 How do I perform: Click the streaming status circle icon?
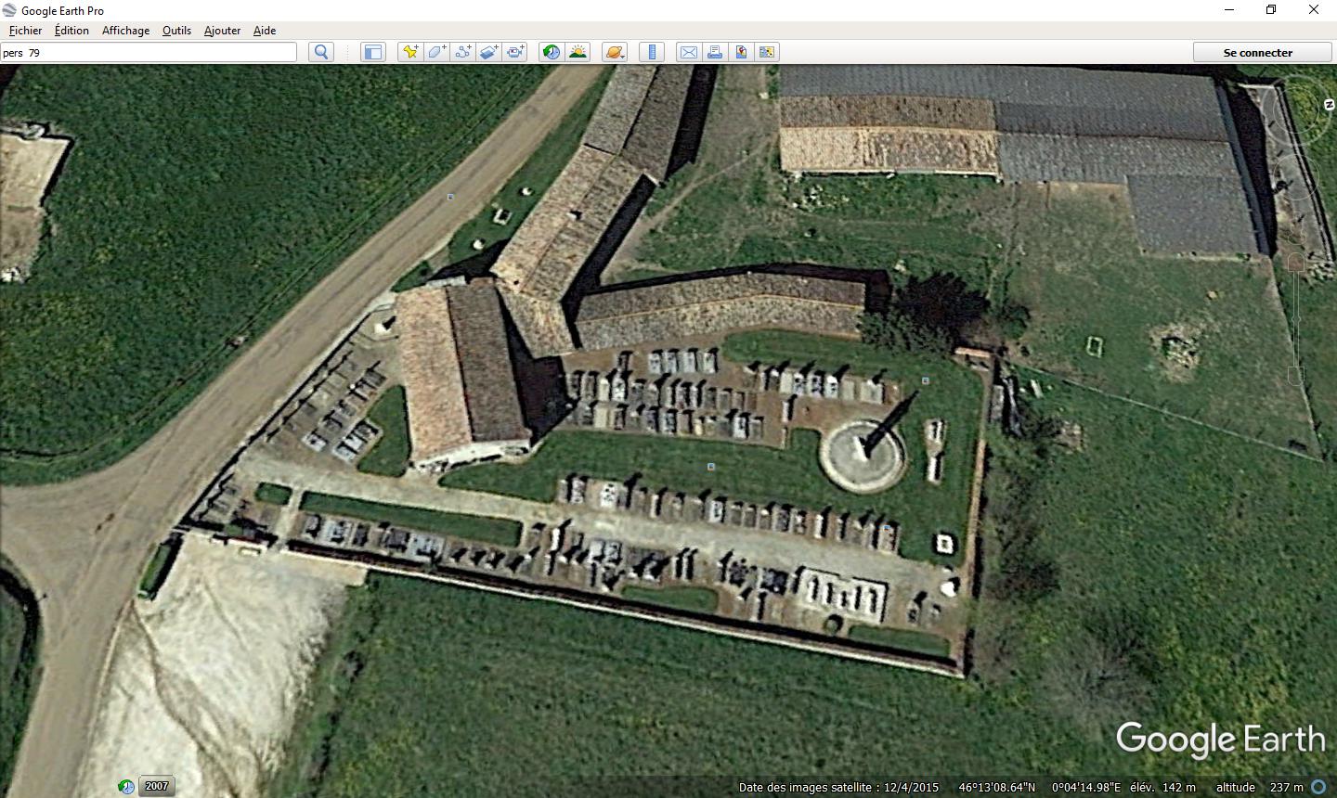1318,787
